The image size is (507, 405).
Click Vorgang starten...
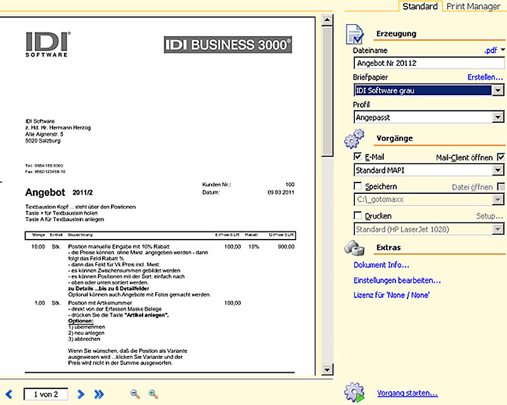(408, 393)
